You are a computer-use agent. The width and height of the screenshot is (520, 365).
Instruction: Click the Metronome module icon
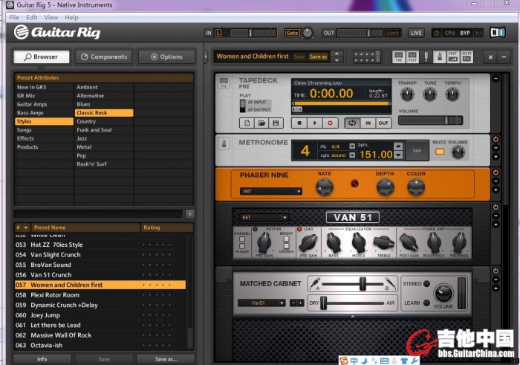224,143
